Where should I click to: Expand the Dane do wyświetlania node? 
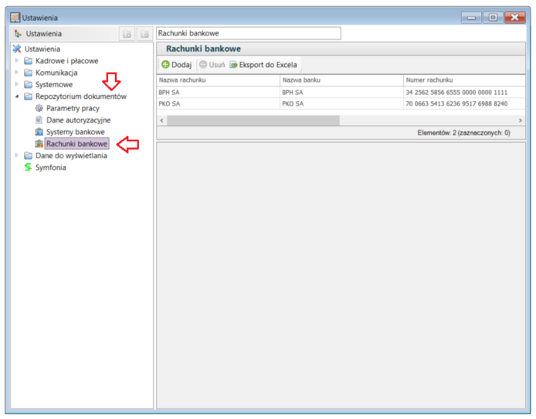pyautogui.click(x=16, y=155)
